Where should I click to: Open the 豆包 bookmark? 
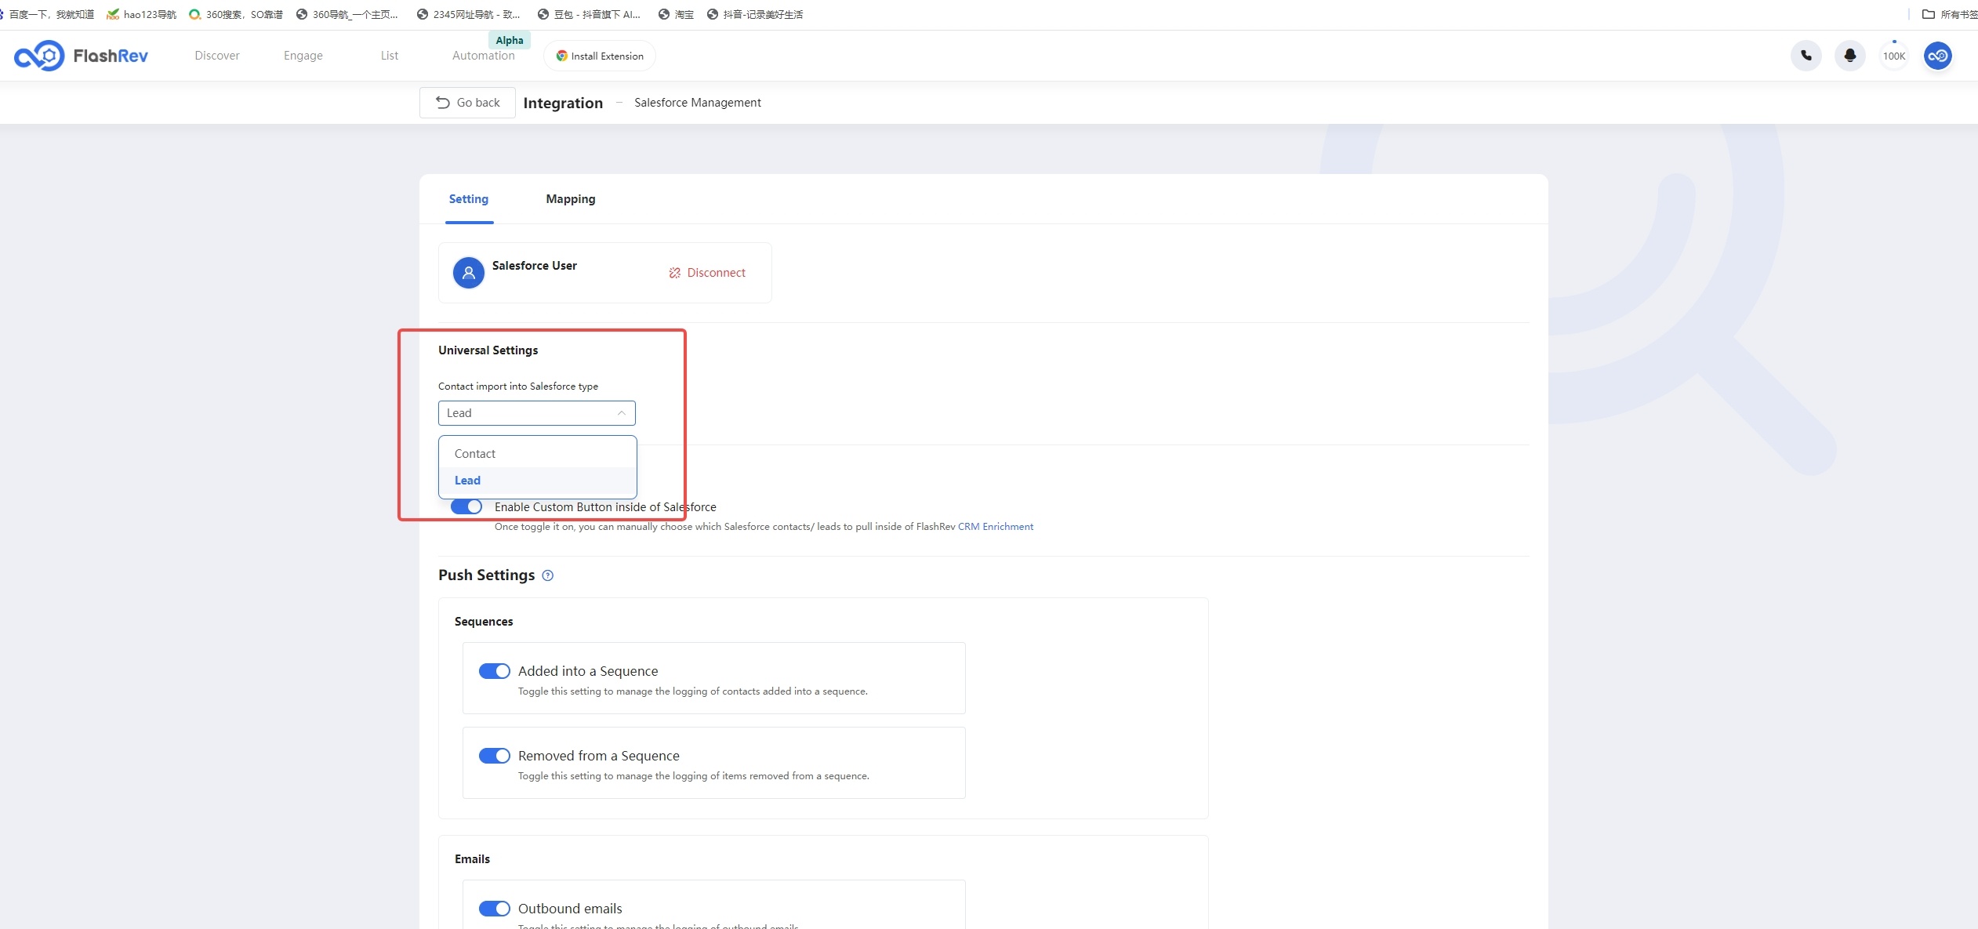coord(589,14)
